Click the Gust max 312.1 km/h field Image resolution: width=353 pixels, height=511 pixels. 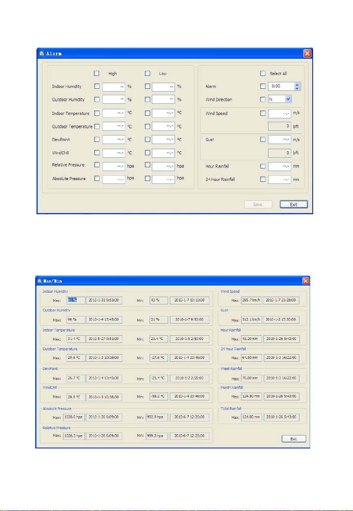point(251,320)
